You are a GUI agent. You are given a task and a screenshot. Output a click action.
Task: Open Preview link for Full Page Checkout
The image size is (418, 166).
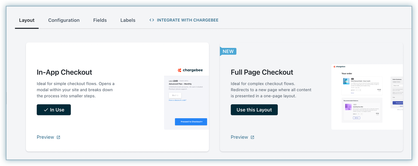(239, 137)
